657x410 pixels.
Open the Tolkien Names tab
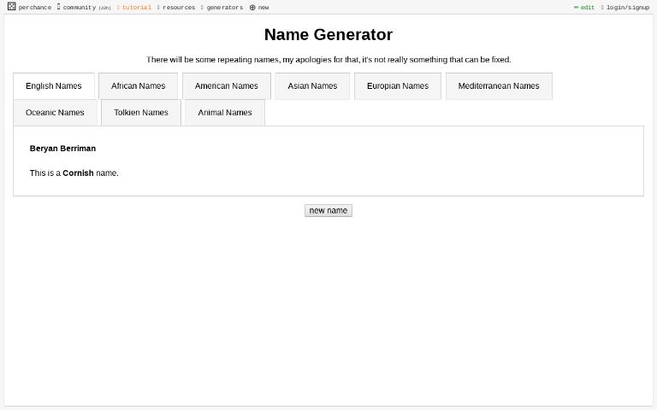coord(140,113)
